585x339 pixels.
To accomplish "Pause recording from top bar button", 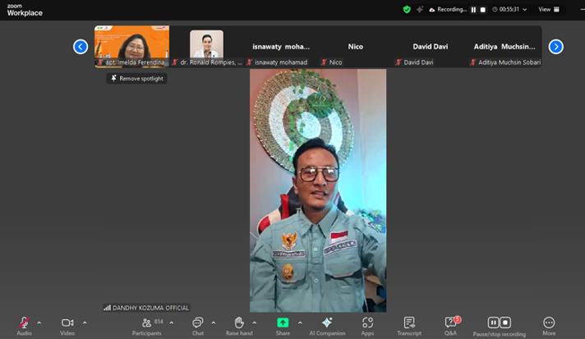I will (x=473, y=10).
